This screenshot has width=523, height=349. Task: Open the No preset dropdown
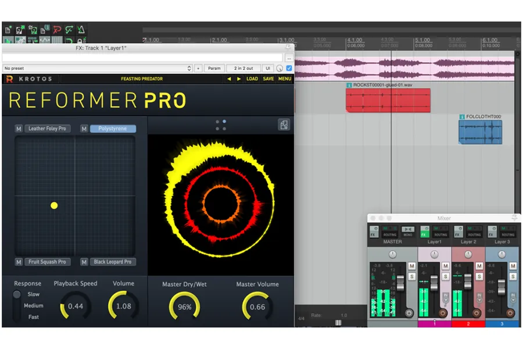98,68
